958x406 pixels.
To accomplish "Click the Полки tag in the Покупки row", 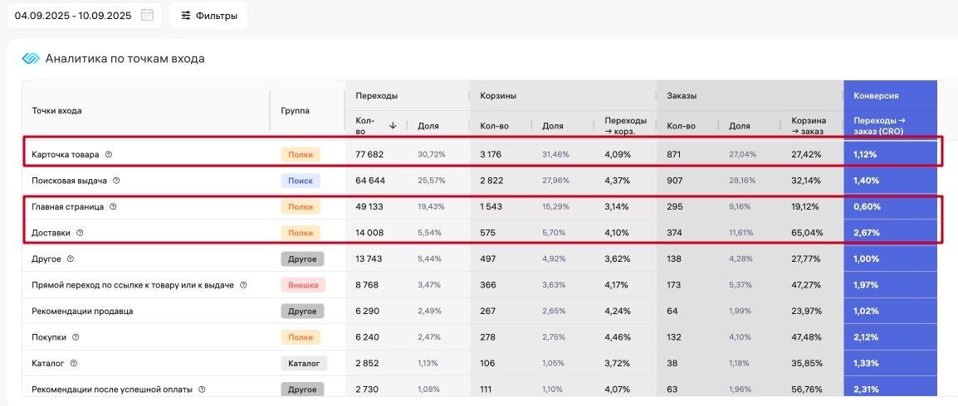I will tap(300, 337).
